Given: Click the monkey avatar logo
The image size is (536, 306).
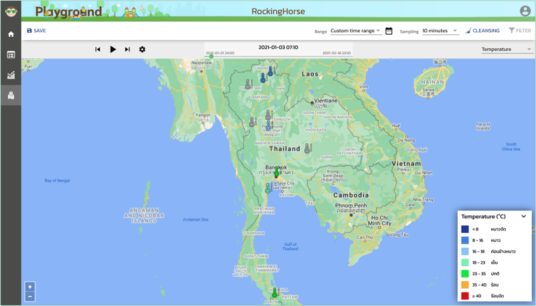Looking at the screenshot, I should pyautogui.click(x=10, y=11).
